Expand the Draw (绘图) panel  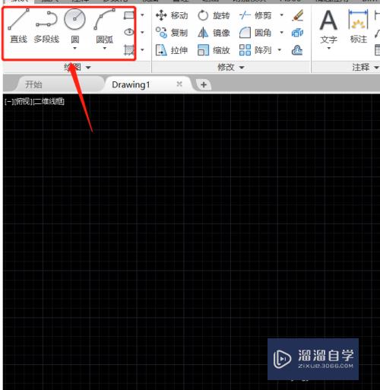[x=77, y=68]
